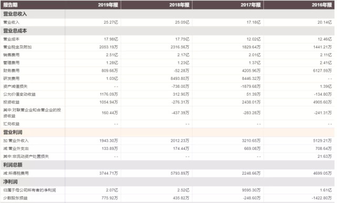Select the 2016年报 column header
The height and width of the screenshot is (203, 337).
pos(322,5)
